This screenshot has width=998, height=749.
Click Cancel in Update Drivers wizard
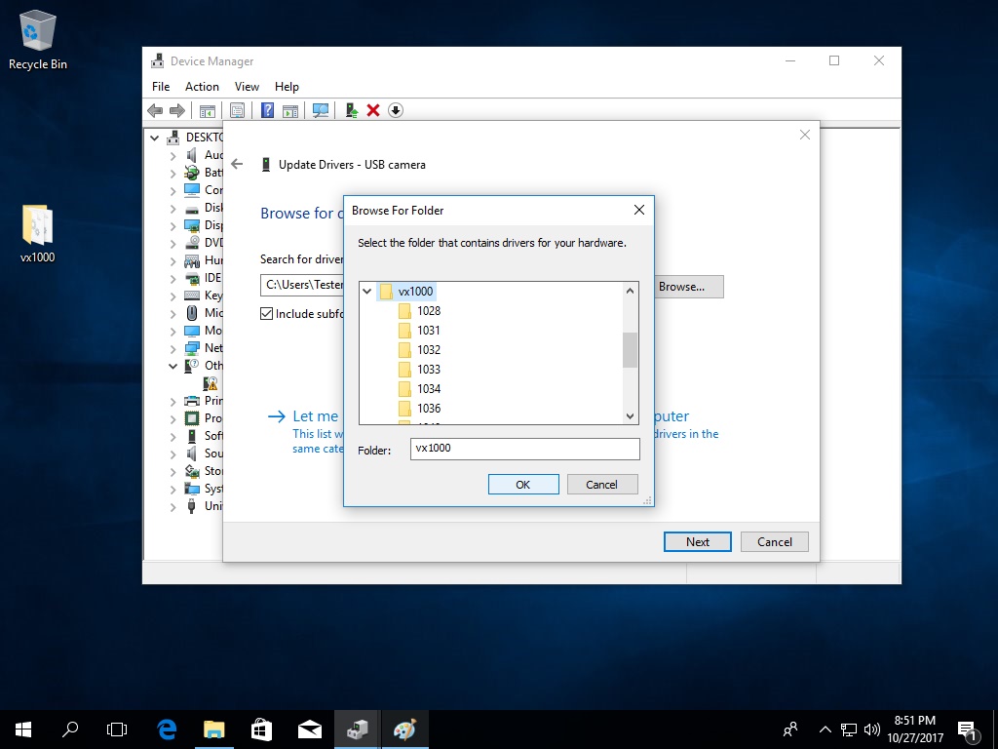coord(775,542)
